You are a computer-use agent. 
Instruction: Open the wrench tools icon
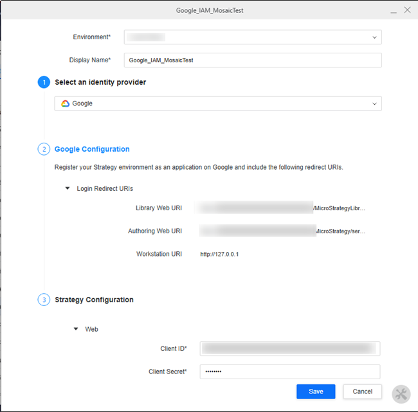coord(401,393)
